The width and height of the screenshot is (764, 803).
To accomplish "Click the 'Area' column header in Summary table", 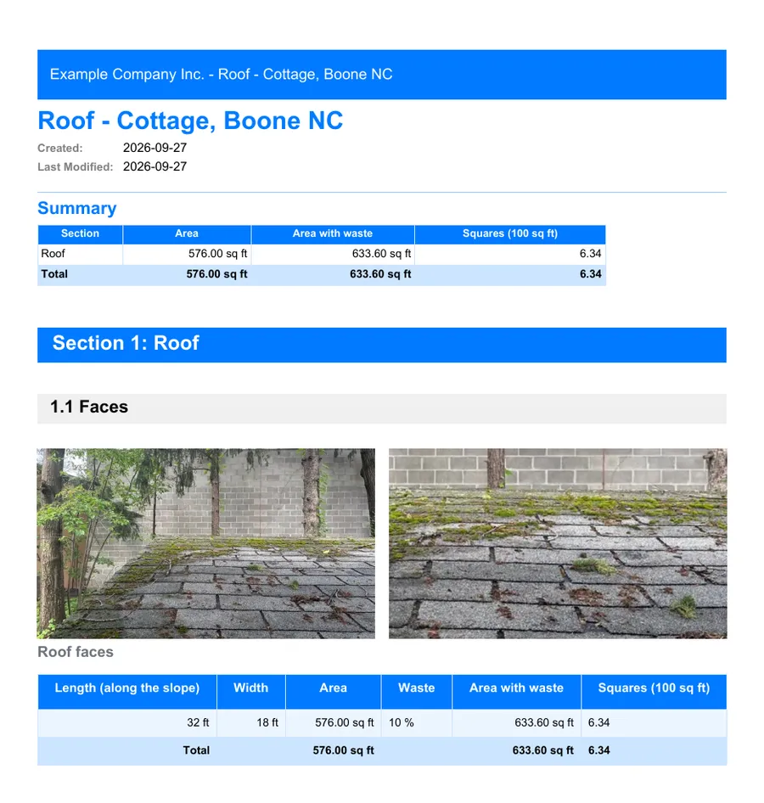I will pos(187,233).
